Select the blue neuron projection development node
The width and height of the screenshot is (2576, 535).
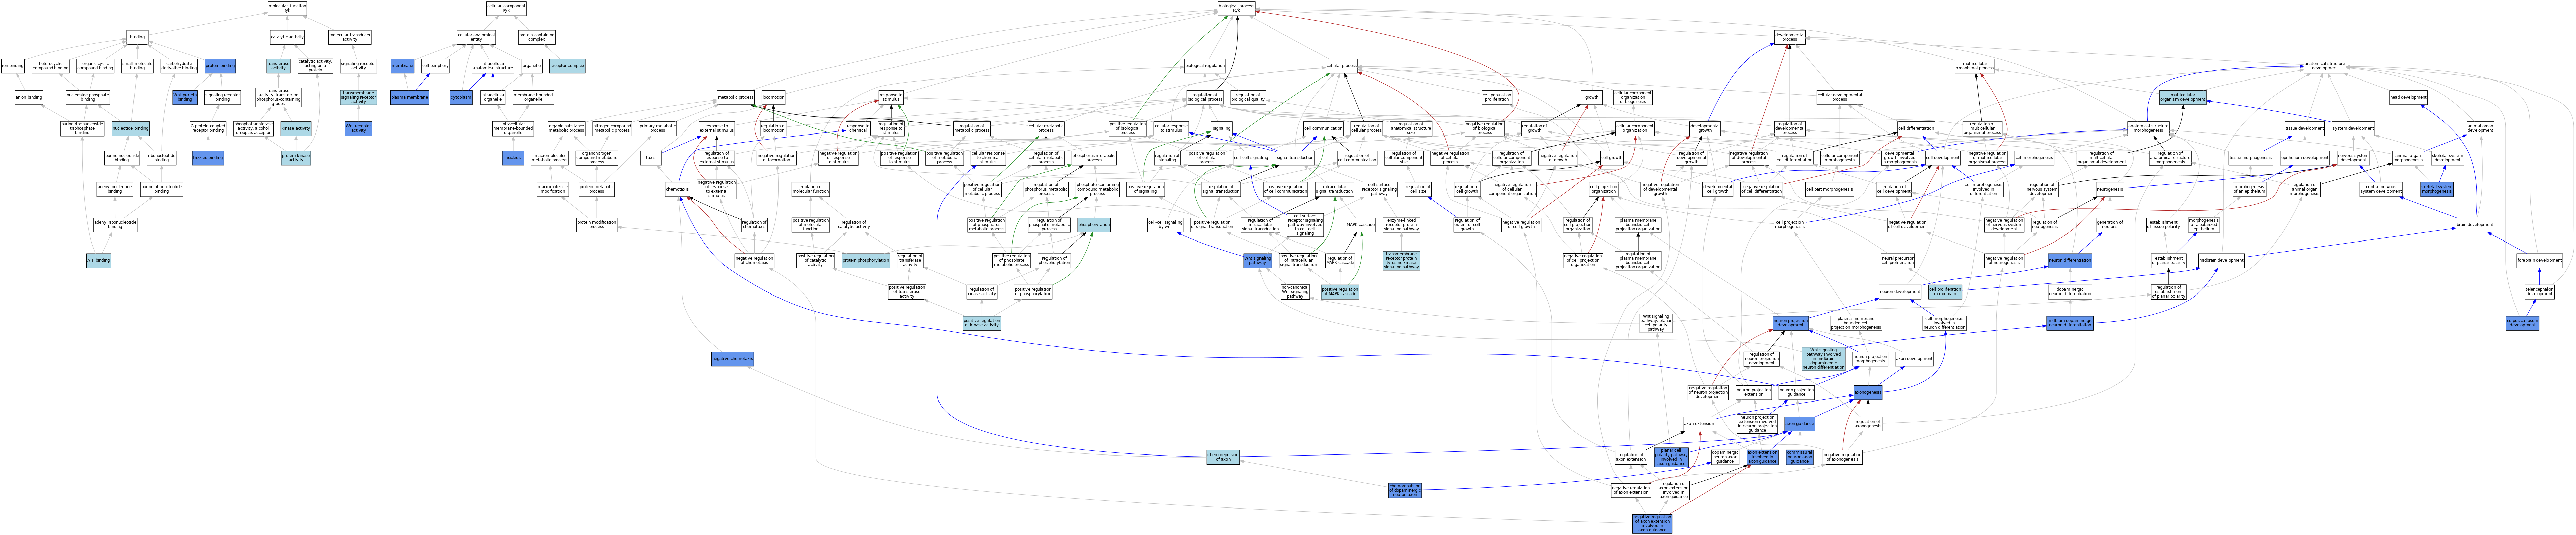click(1790, 323)
